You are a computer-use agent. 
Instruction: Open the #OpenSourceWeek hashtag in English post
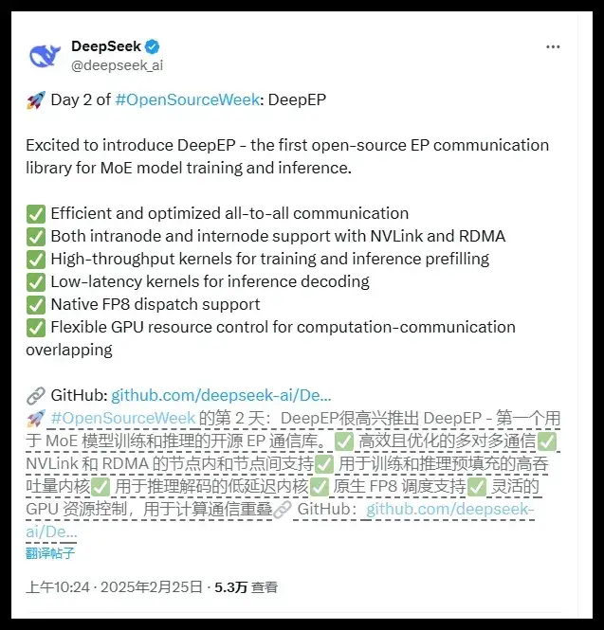coord(188,99)
